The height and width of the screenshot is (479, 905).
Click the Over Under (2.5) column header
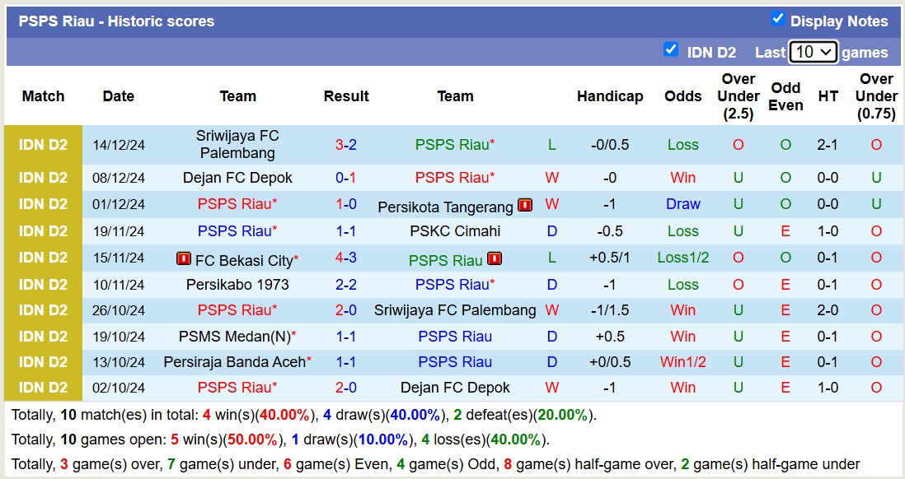(739, 96)
